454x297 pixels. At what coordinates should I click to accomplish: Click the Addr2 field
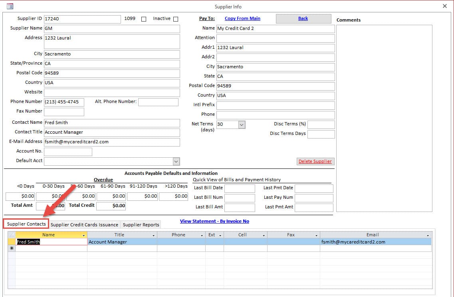tap(276, 57)
